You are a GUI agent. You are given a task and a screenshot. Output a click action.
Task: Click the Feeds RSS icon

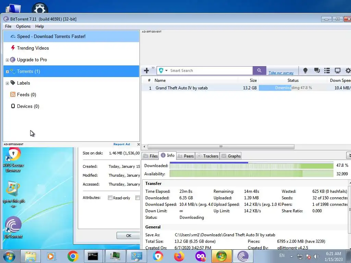click(x=13, y=95)
